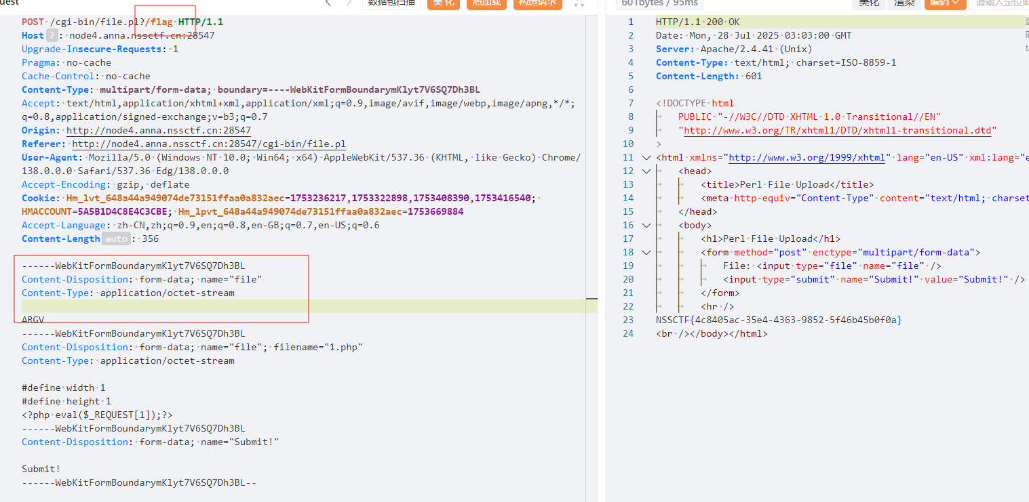Click the Accept-Language header line
This screenshot has width=1029, height=502.
tap(201, 225)
